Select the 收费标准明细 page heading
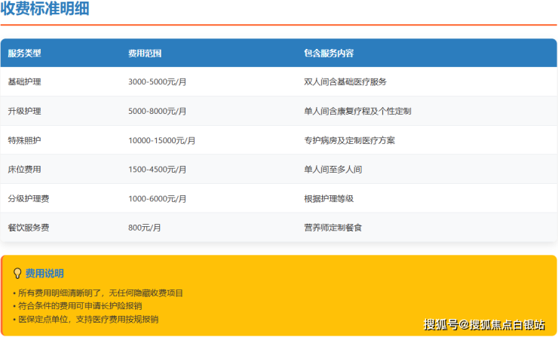This screenshot has height=337, width=558. tap(44, 8)
